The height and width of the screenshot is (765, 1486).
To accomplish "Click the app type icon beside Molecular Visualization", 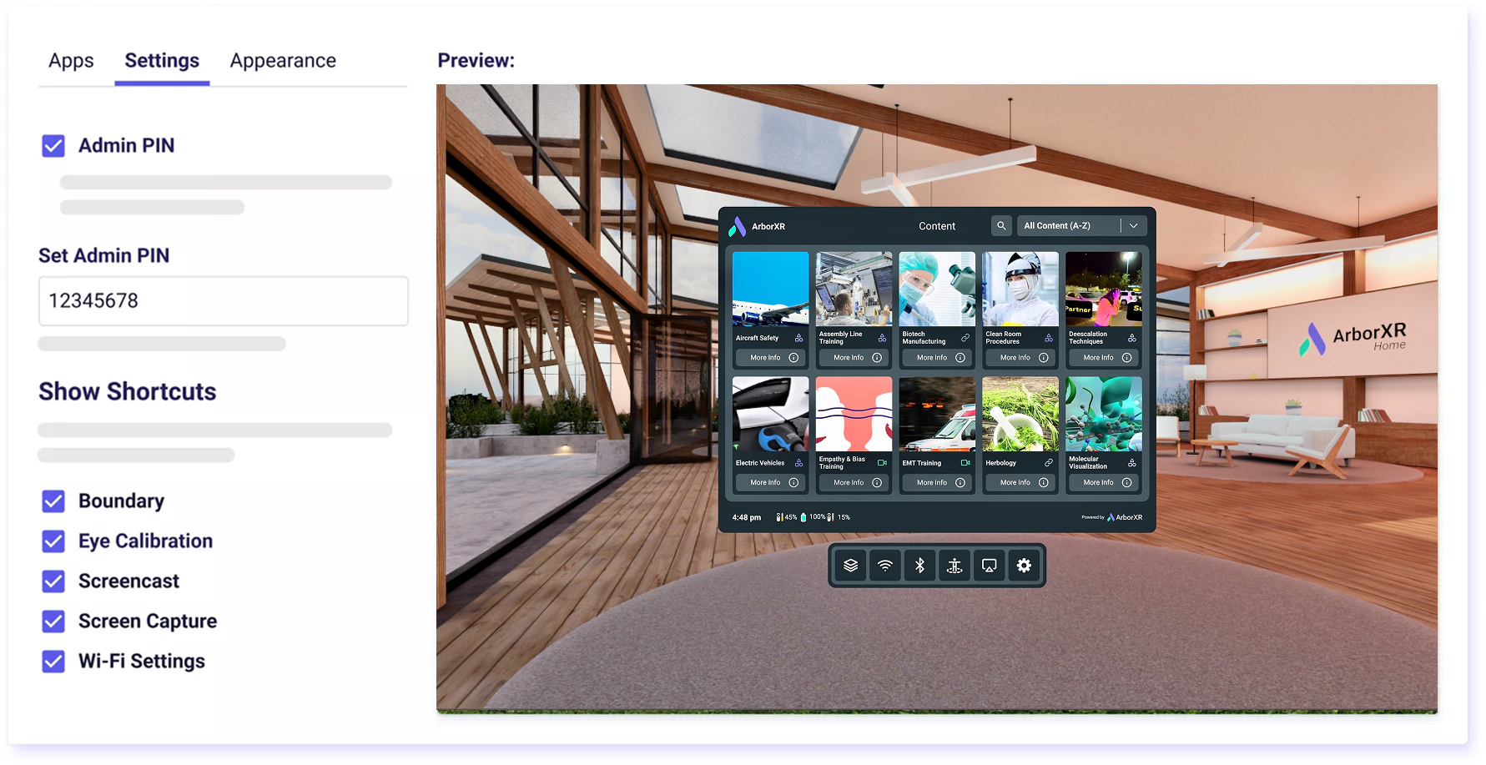I will [x=1132, y=463].
